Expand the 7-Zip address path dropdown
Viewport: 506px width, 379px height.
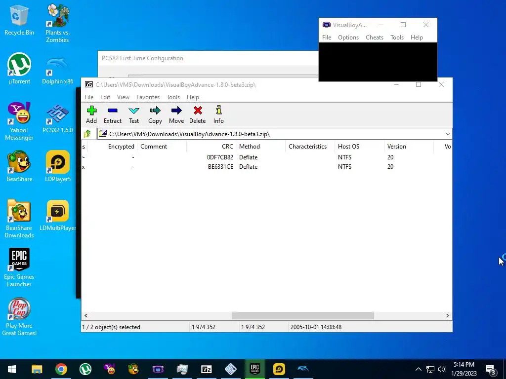pos(448,134)
